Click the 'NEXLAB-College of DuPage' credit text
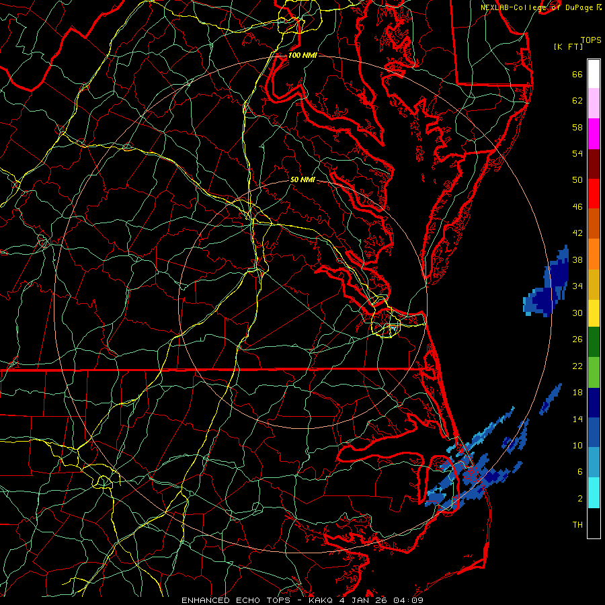This screenshot has height=605, width=605. (536, 7)
